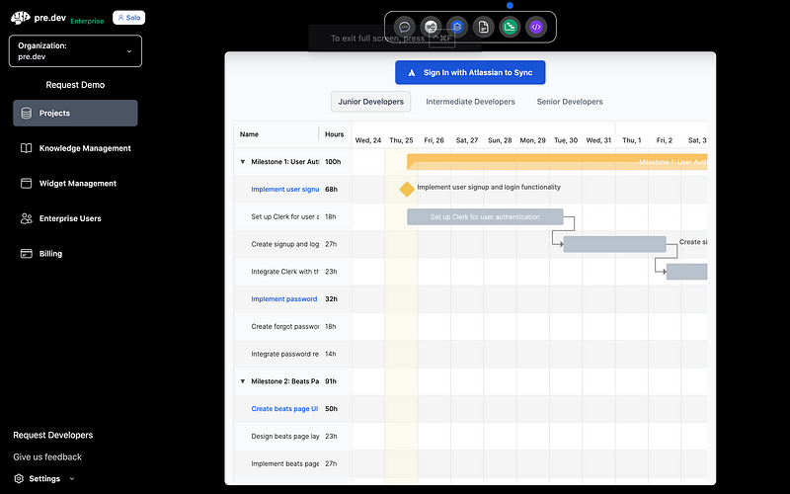This screenshot has width=790, height=494.
Task: Expand the Settings chevron
Action: 71,479
